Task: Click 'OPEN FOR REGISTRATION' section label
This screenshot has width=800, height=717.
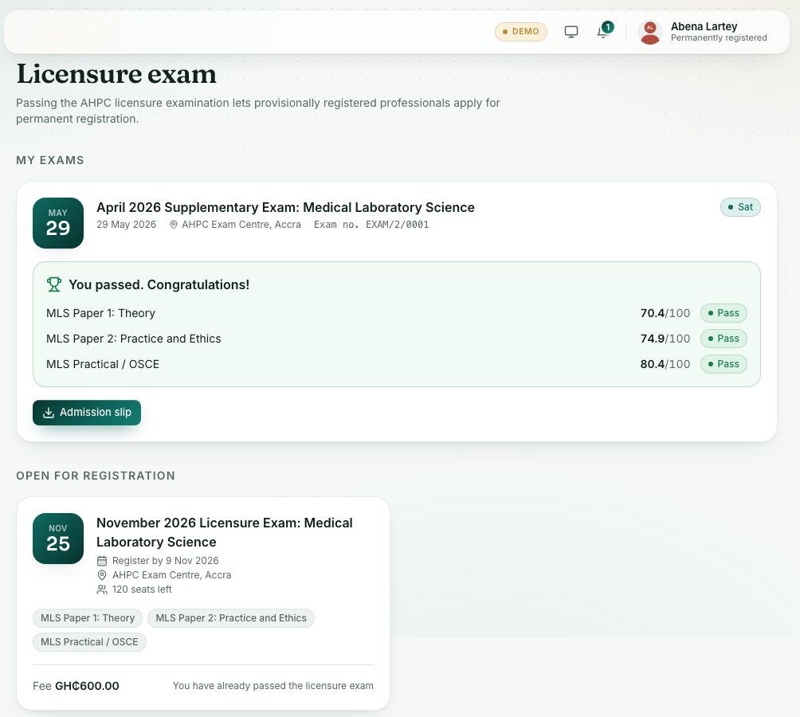Action: tap(96, 476)
